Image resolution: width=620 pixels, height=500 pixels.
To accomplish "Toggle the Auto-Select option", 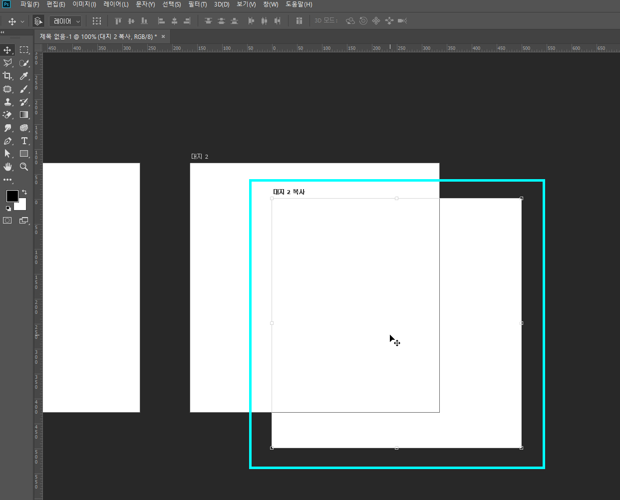I will (38, 21).
